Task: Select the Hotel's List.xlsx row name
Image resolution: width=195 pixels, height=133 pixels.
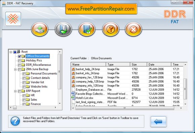Action: (85, 98)
